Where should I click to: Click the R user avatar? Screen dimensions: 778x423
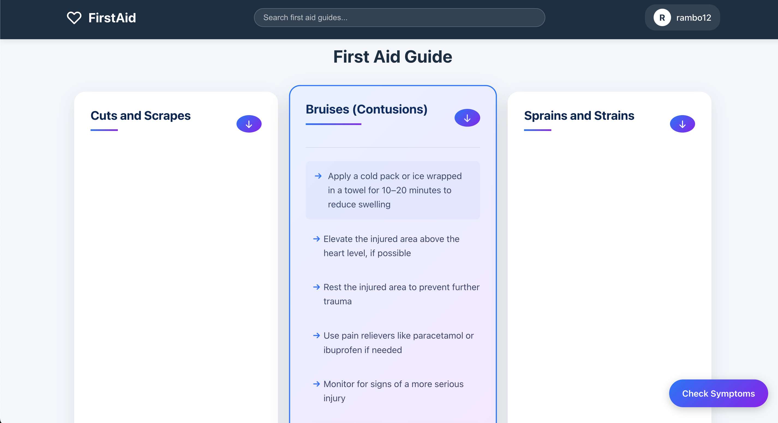point(662,17)
